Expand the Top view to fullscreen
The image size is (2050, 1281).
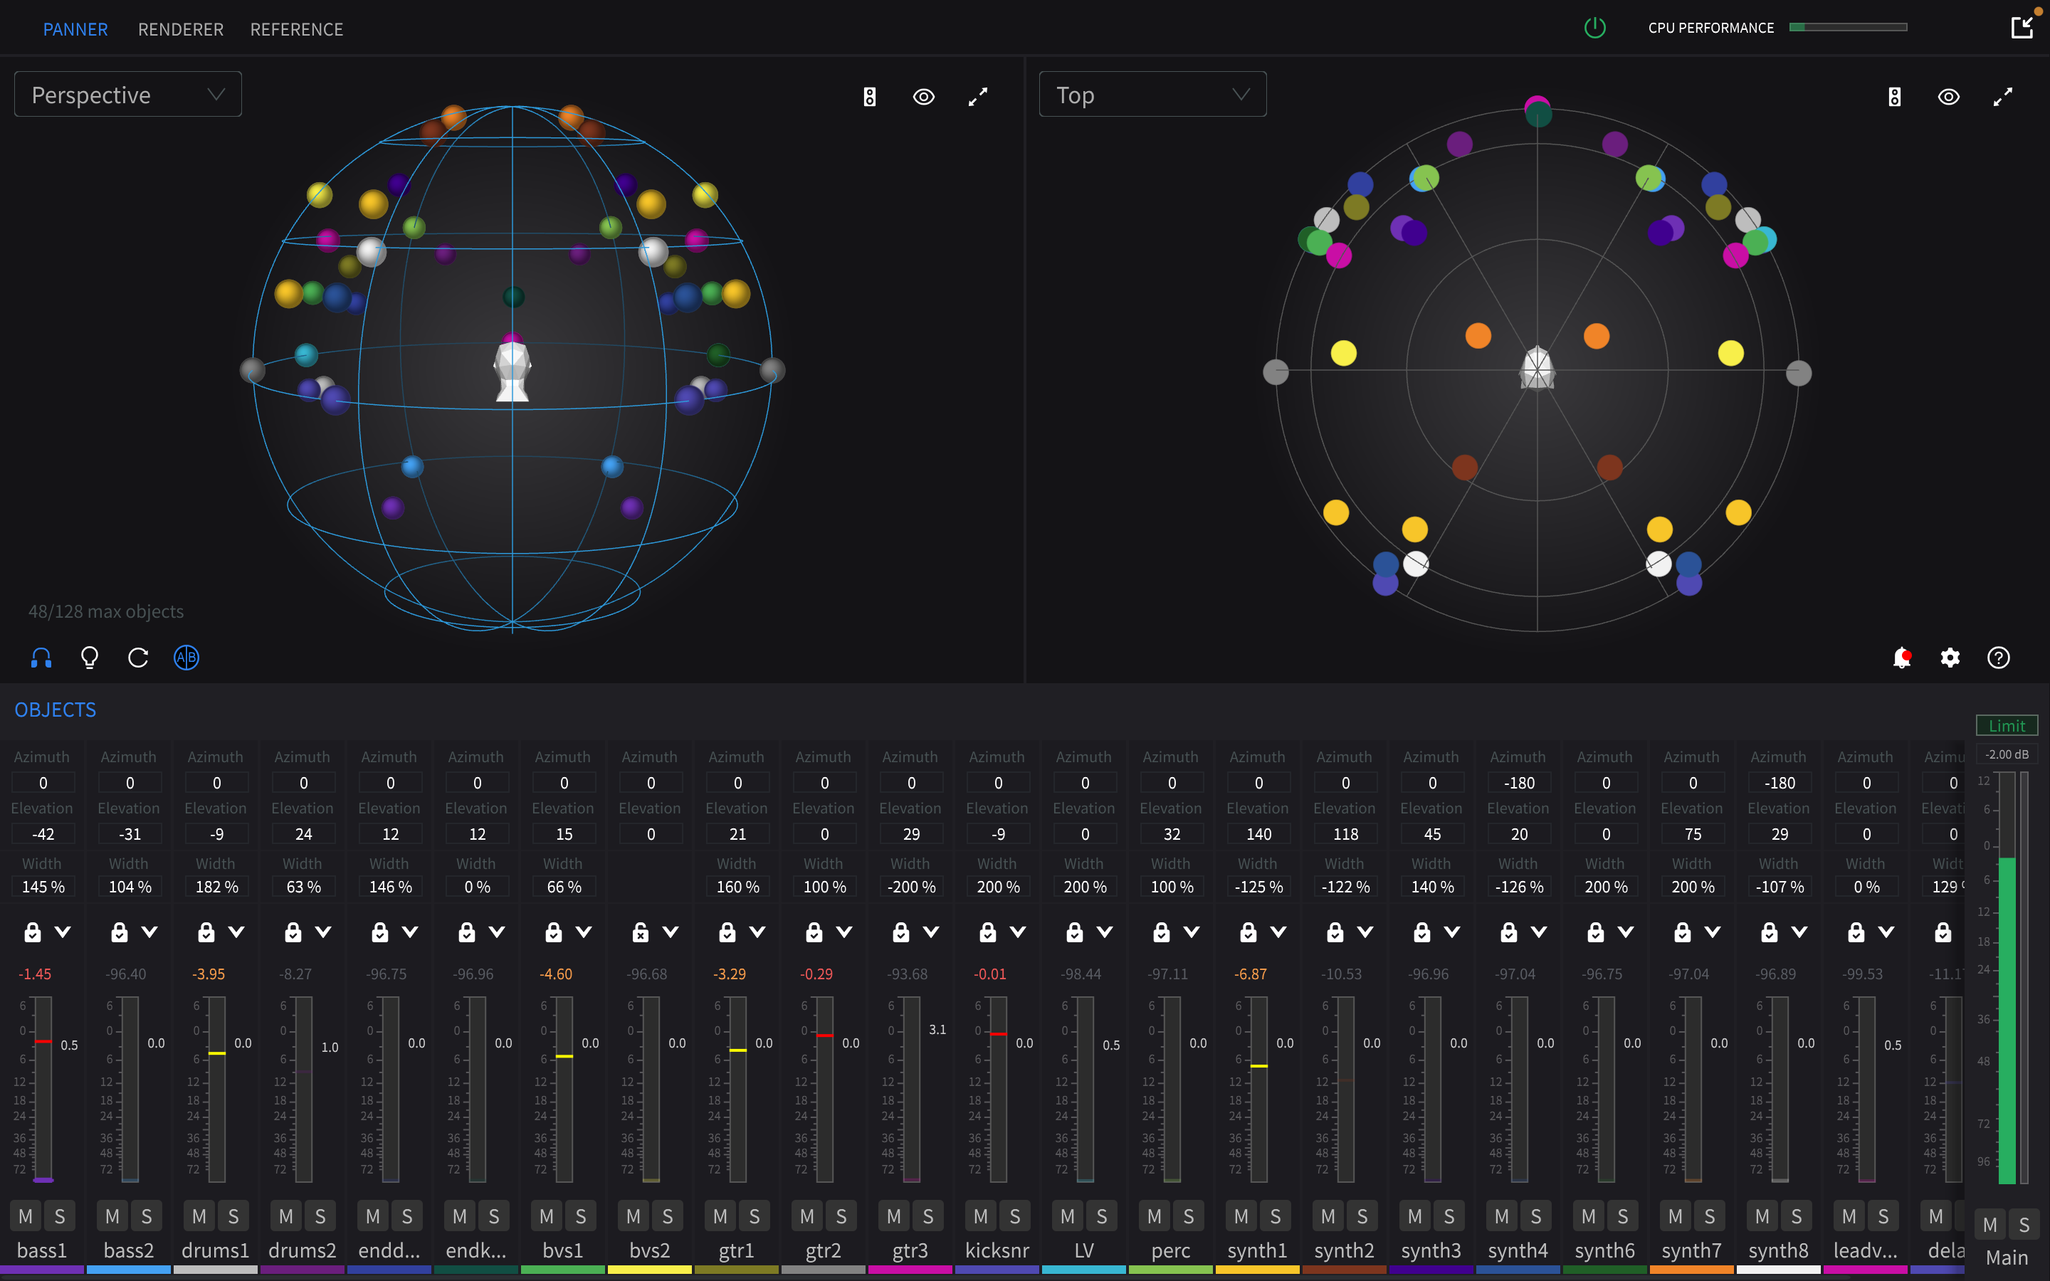click(2002, 97)
